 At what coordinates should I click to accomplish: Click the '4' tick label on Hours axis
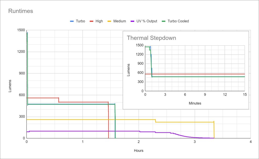pyautogui.click(x=250, y=142)
